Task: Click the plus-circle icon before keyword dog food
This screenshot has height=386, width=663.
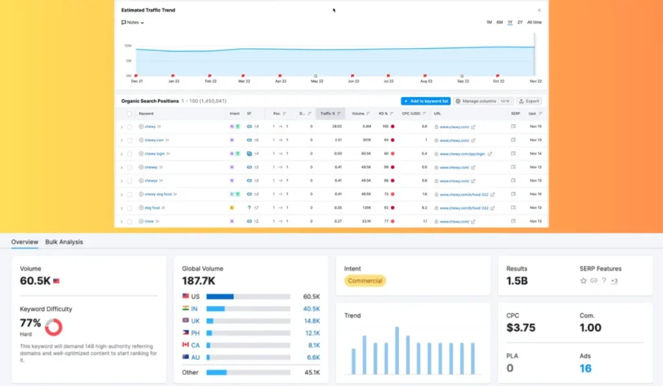Action: coord(141,208)
